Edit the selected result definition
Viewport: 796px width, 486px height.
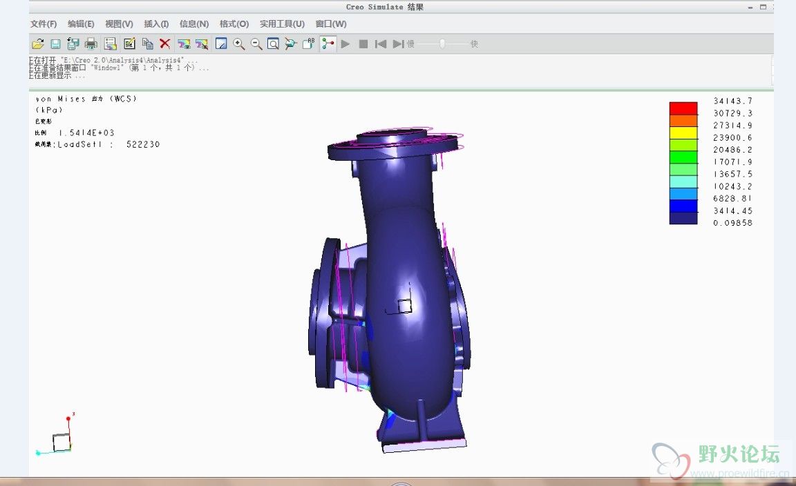129,44
